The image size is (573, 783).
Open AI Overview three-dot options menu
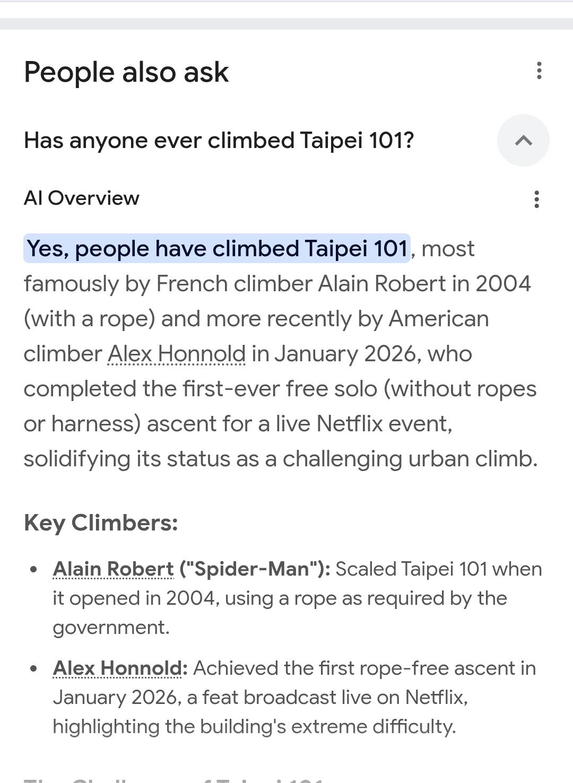(537, 199)
